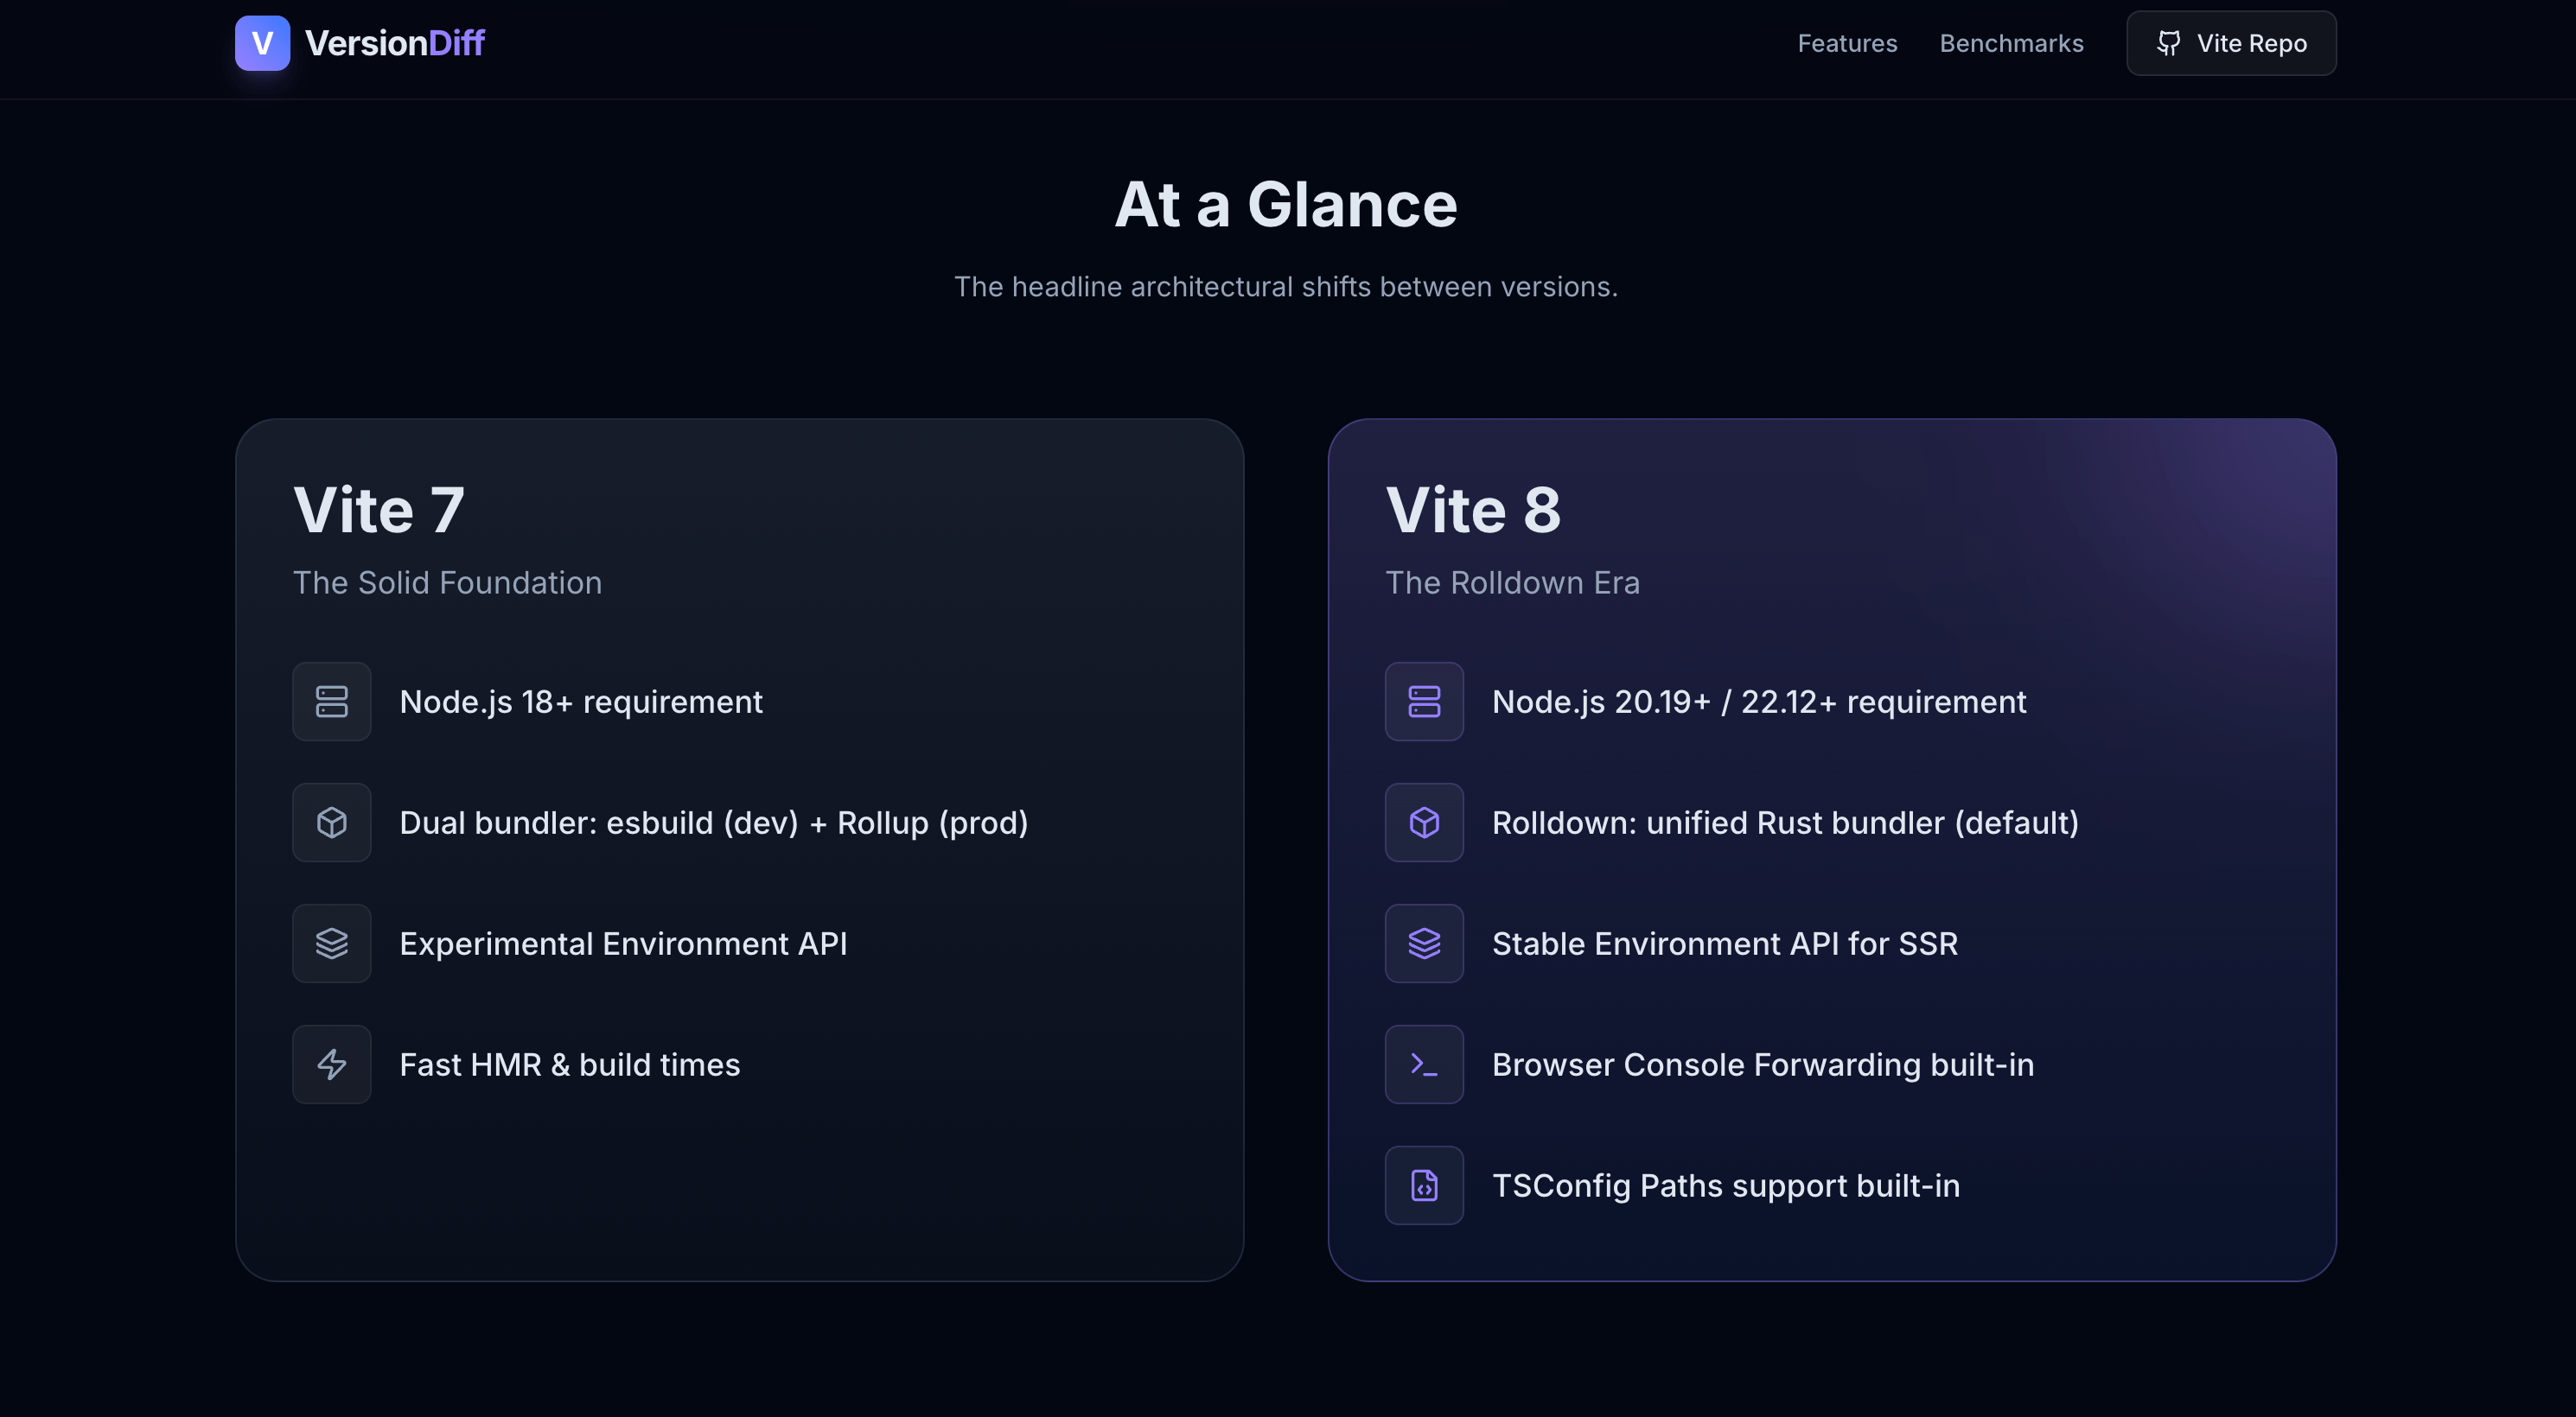Viewport: 2576px width, 1417px height.
Task: Click the Vite Repo button
Action: coord(2231,43)
